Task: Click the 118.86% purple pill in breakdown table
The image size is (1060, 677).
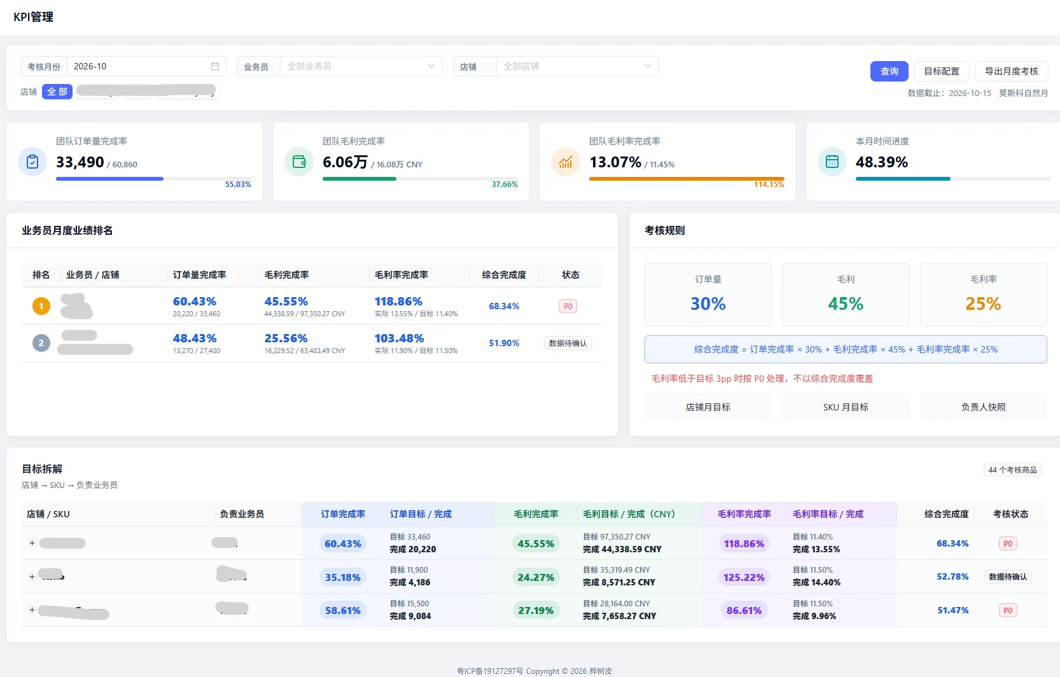Action: (x=744, y=543)
